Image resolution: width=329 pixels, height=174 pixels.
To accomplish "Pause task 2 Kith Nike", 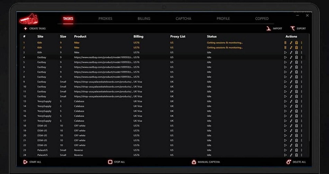I will coord(285,48).
